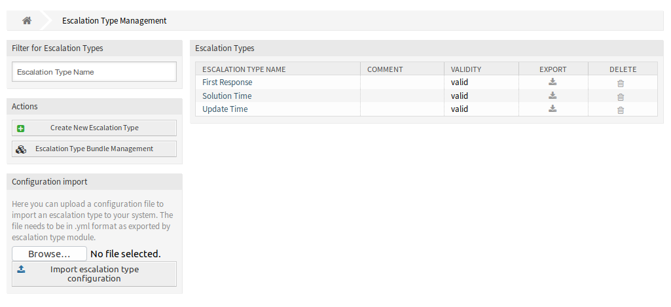Open Escalation Type Bundle Management
671x307 pixels.
(94, 149)
